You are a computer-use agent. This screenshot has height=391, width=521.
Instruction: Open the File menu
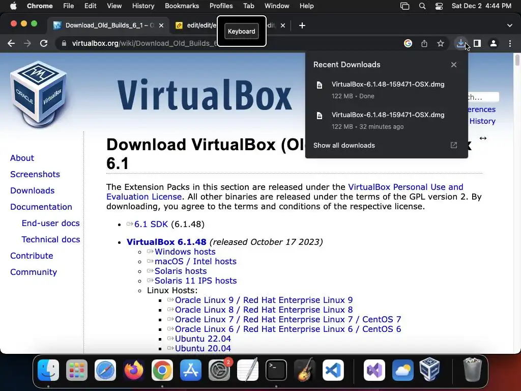pyautogui.click(x=69, y=6)
